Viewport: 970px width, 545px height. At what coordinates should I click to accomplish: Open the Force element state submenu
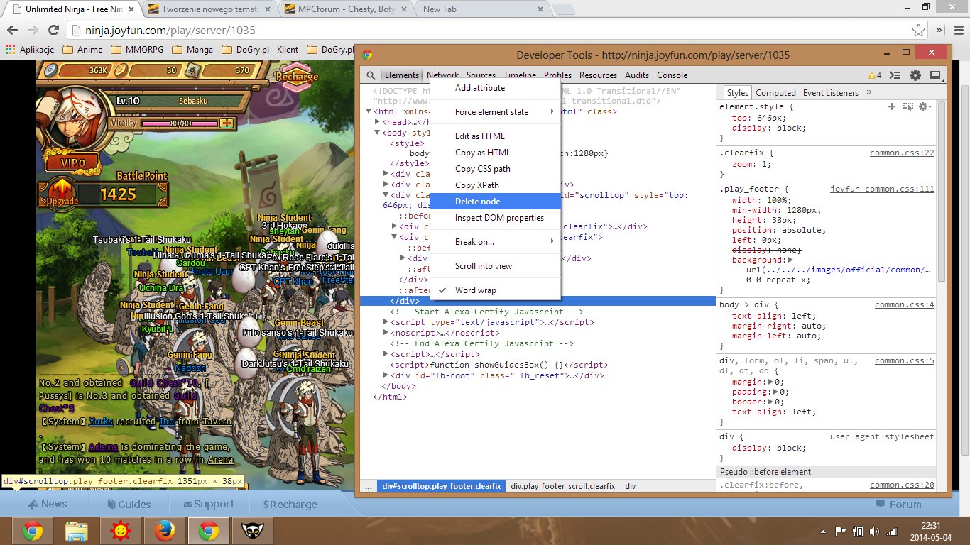(496, 112)
